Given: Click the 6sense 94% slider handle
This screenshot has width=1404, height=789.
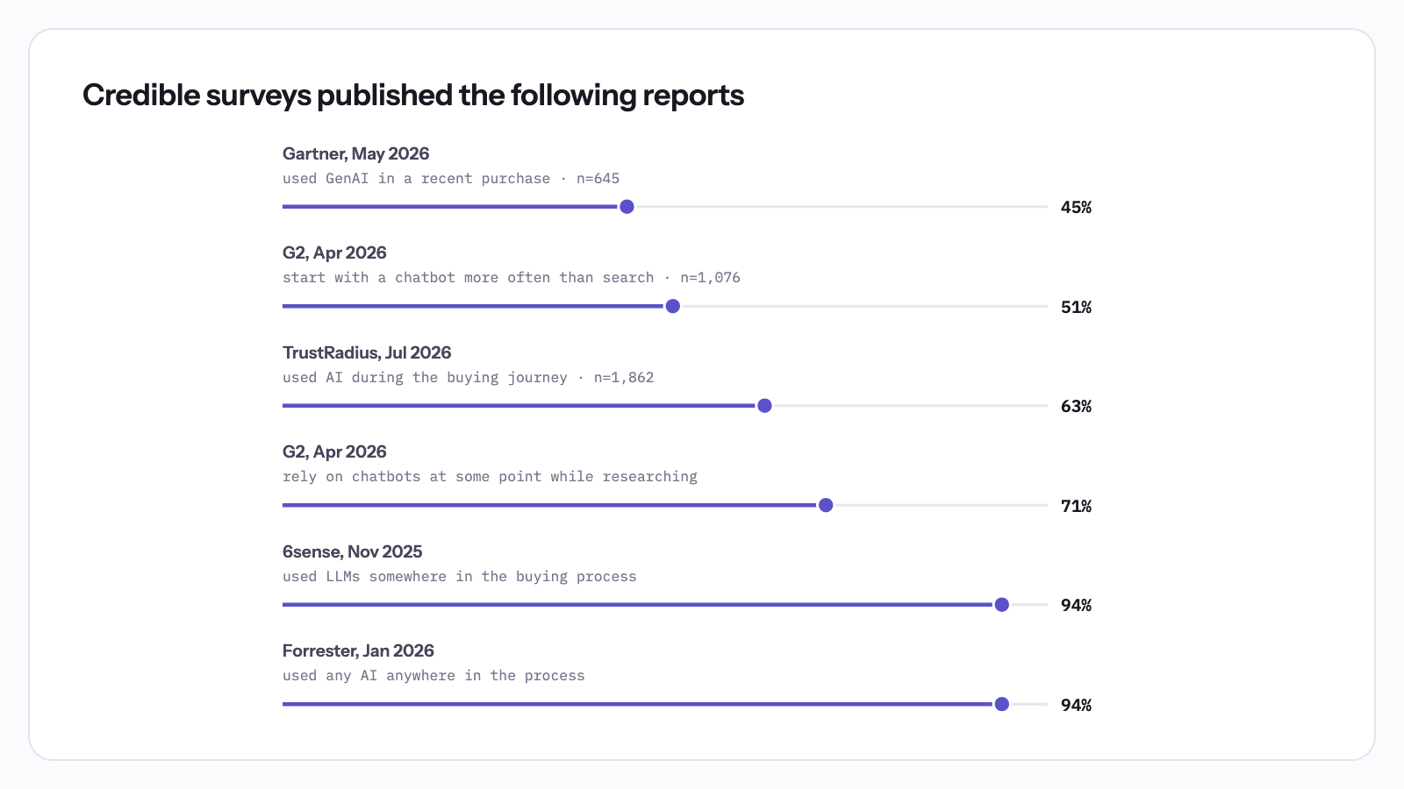Looking at the screenshot, I should (x=1002, y=604).
